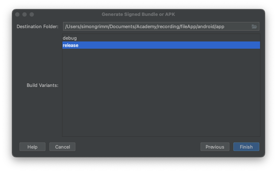The height and width of the screenshot is (172, 277).
Task: Open the destination folder browse icon
Action: tap(254, 26)
